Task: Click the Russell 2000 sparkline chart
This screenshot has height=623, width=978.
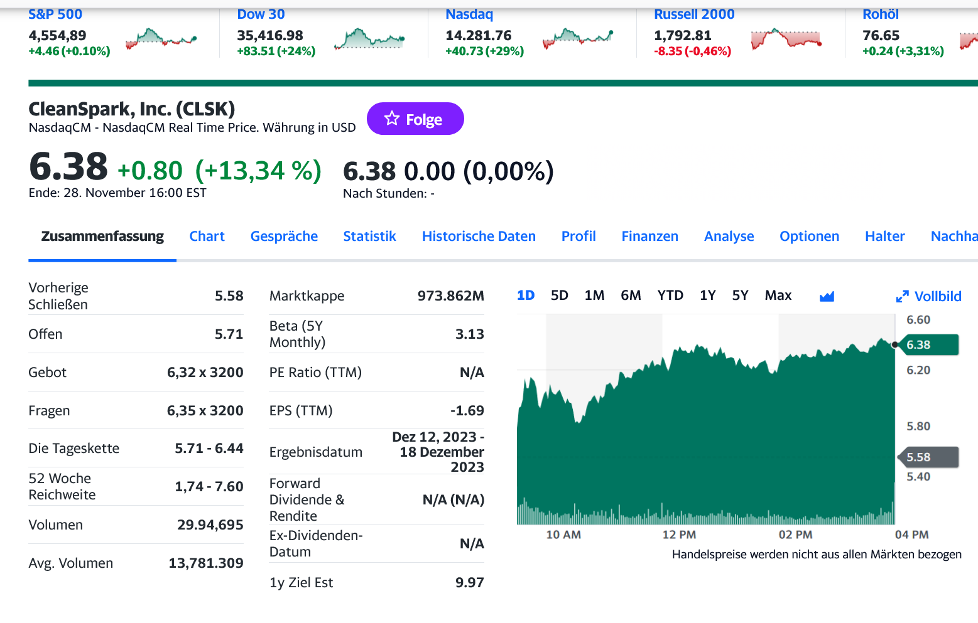Action: [786, 39]
